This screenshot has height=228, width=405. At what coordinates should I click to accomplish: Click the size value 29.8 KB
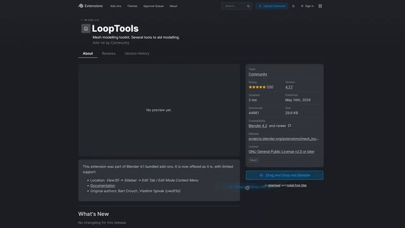[x=292, y=113]
